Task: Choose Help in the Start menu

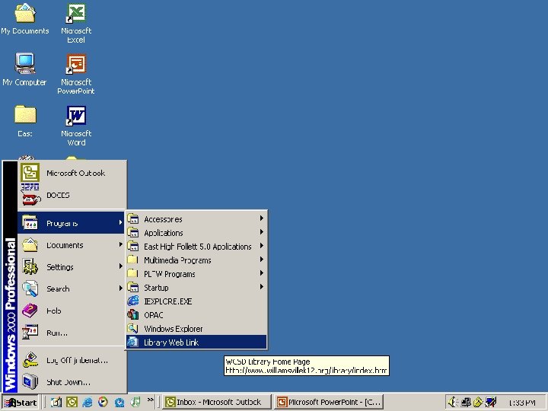Action: [72, 311]
